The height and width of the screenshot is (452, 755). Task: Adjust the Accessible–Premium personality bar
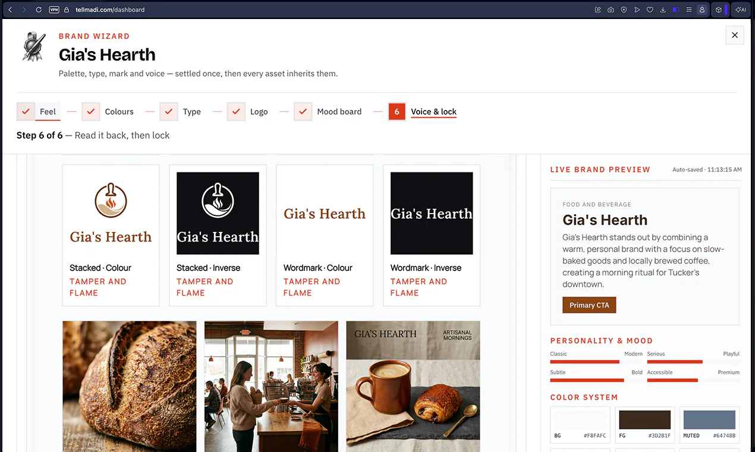point(693,380)
